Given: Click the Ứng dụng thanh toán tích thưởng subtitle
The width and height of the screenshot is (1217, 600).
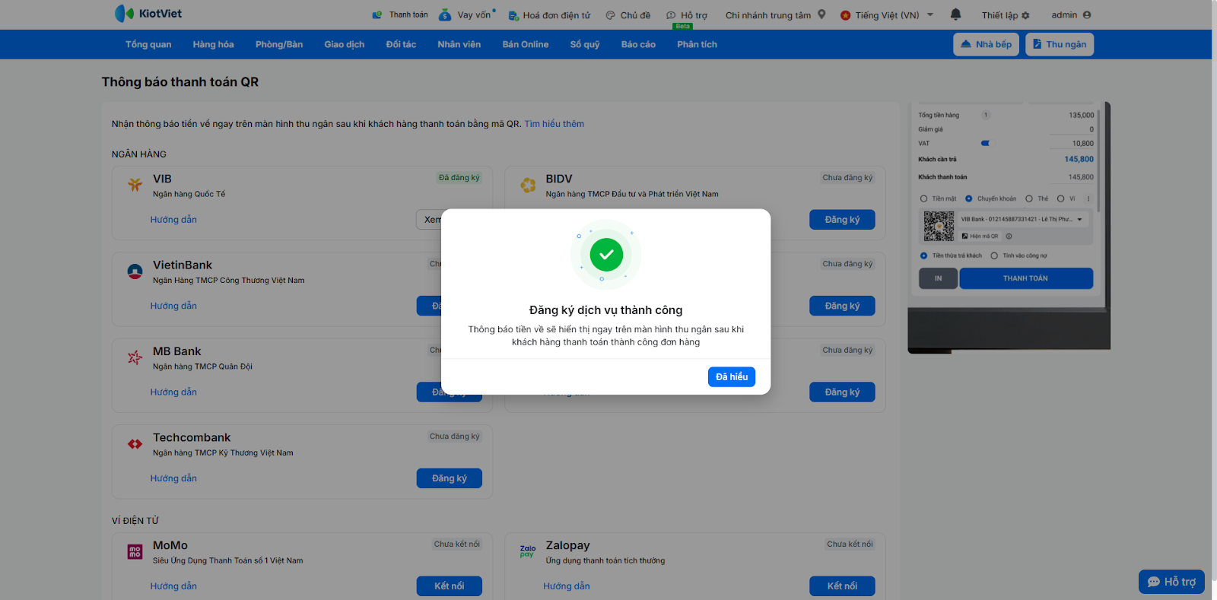Looking at the screenshot, I should [x=605, y=560].
